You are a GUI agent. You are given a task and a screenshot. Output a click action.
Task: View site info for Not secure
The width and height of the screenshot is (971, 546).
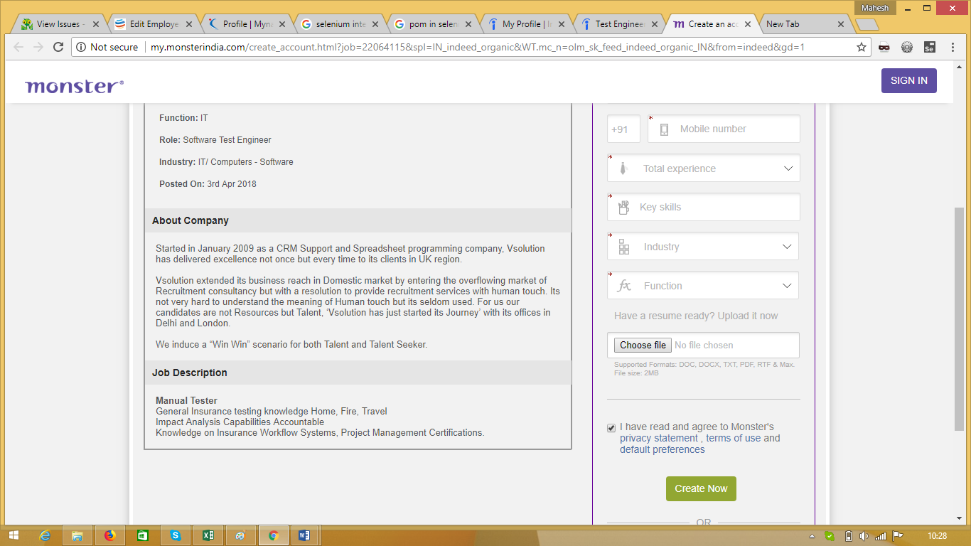(x=107, y=48)
